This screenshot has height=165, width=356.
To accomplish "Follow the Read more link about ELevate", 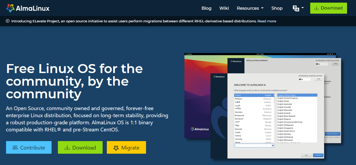I will [x=267, y=21].
